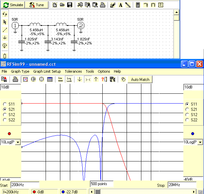Click the Tune button

coord(37,5)
